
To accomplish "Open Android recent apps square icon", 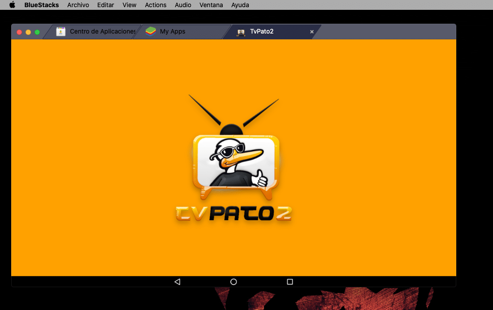I will click(x=290, y=281).
